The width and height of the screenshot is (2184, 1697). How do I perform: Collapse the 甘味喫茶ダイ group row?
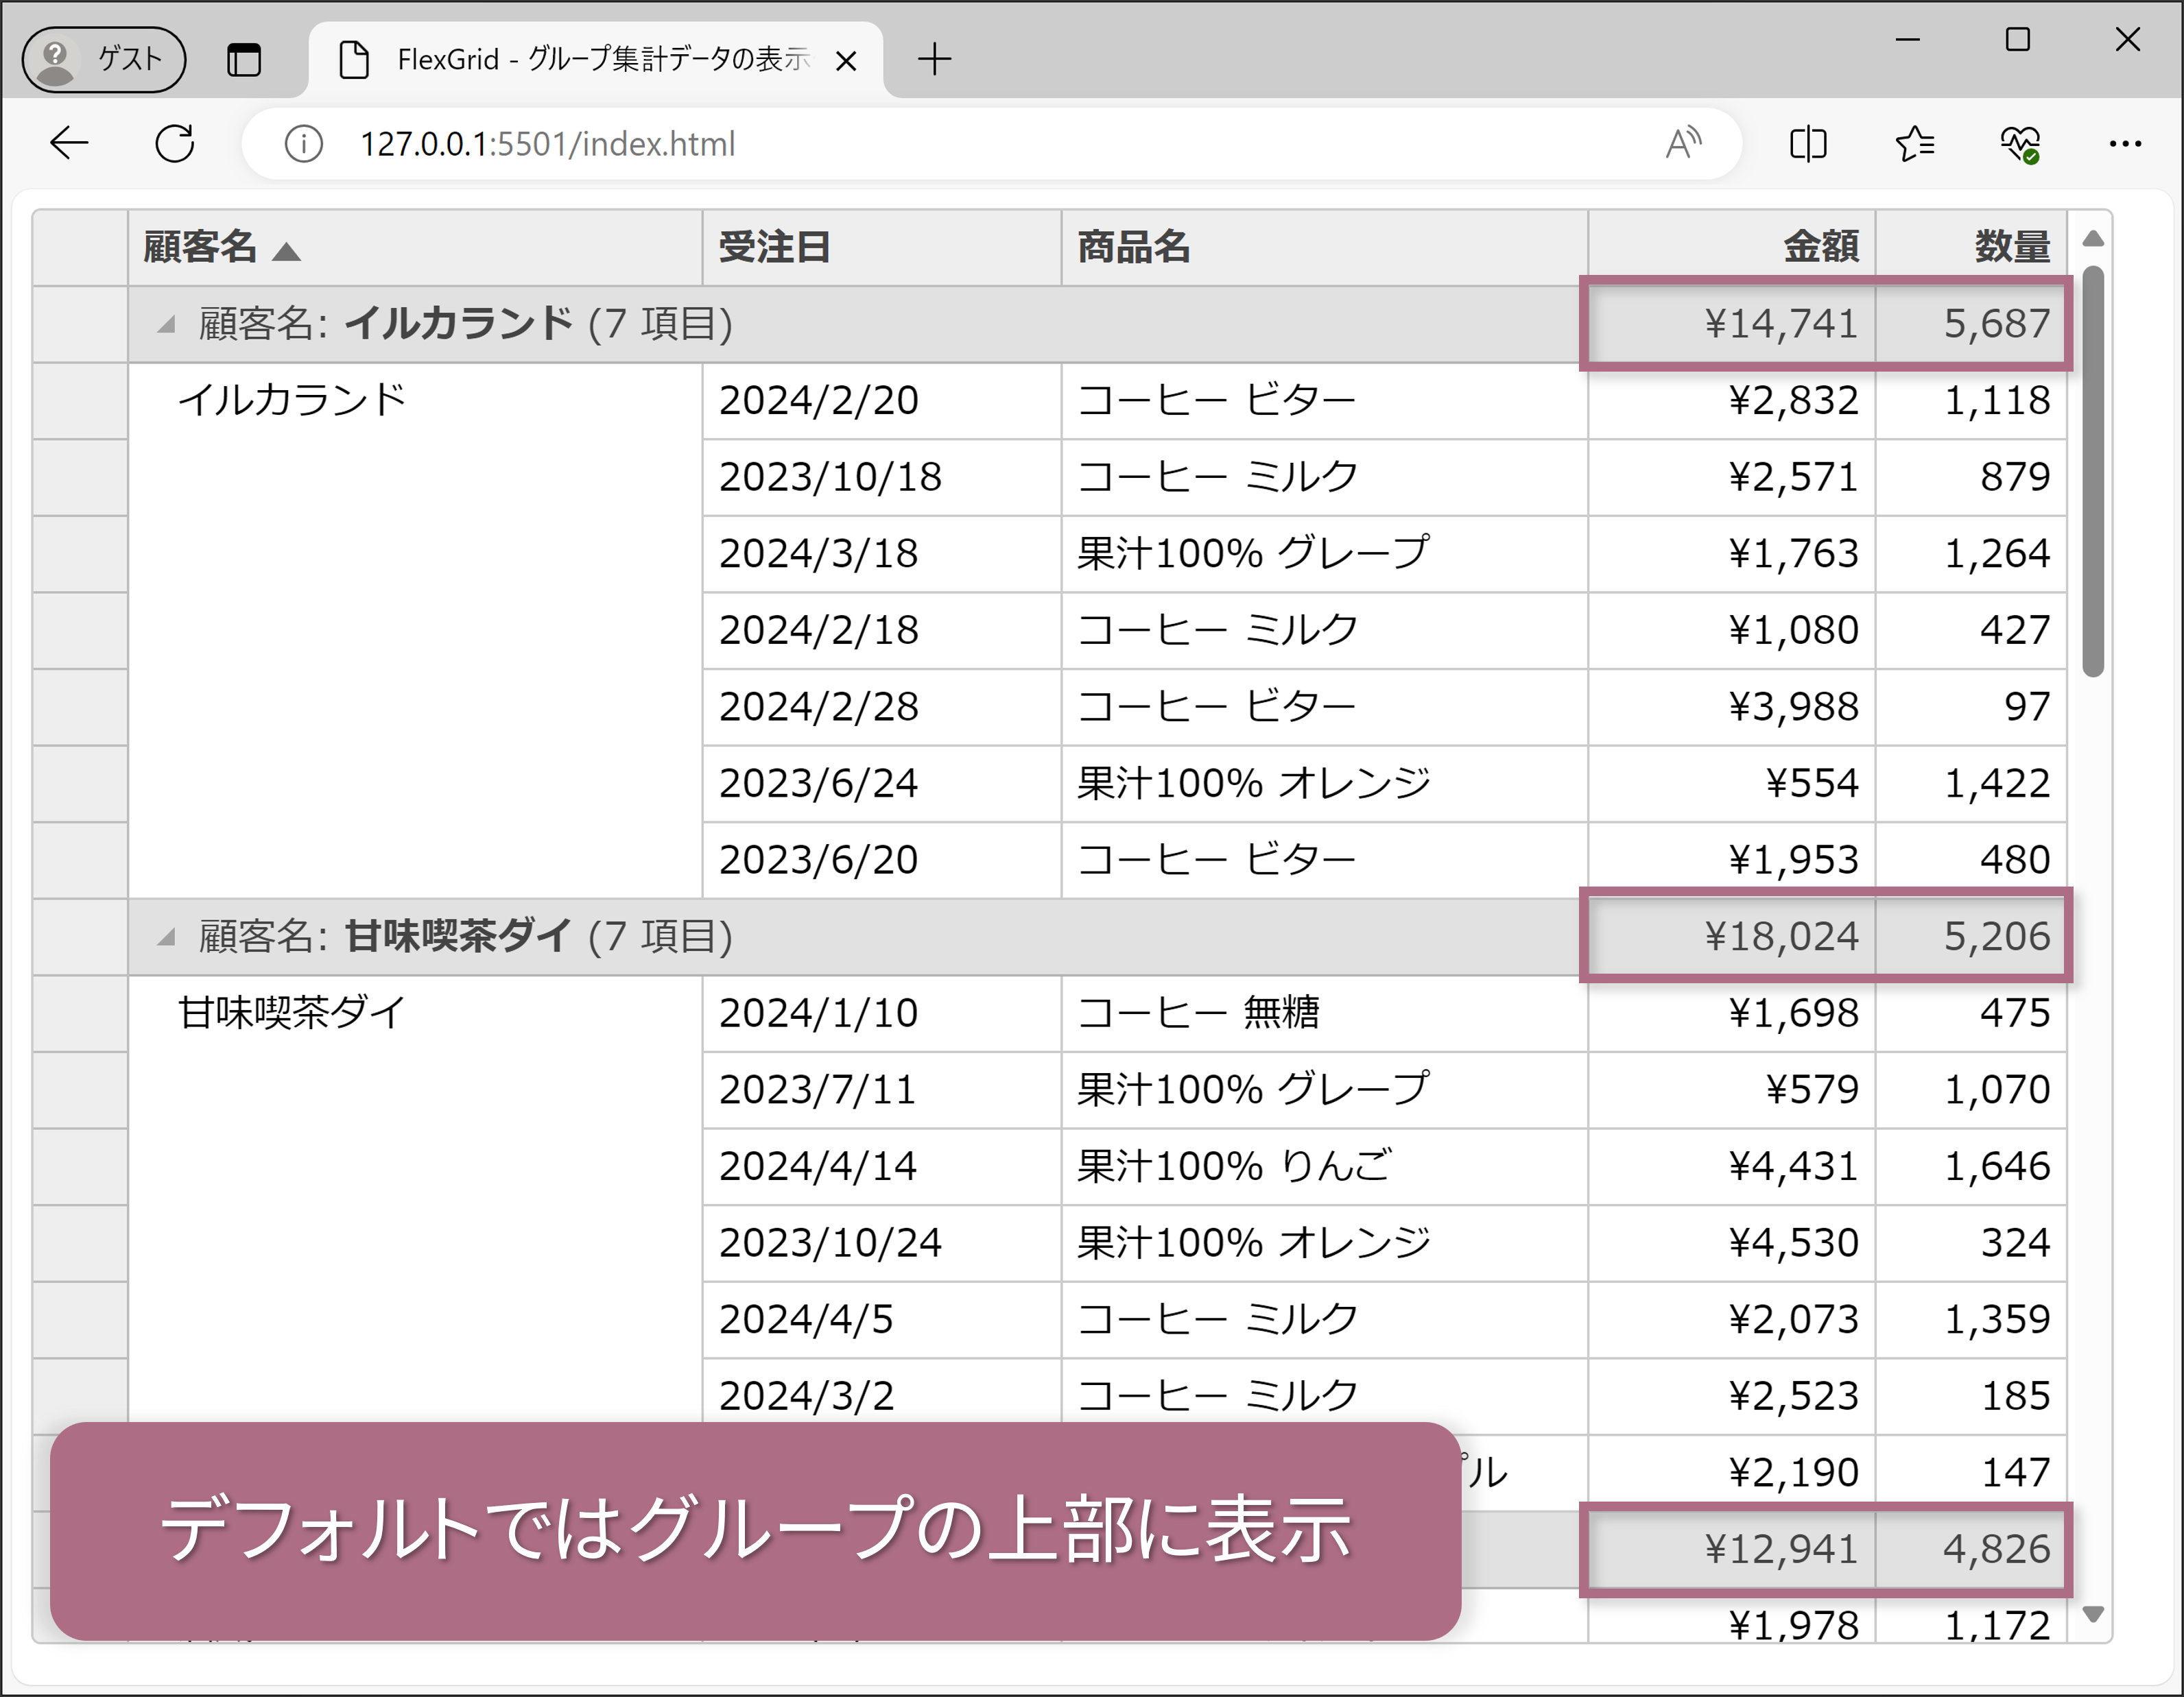[x=167, y=937]
